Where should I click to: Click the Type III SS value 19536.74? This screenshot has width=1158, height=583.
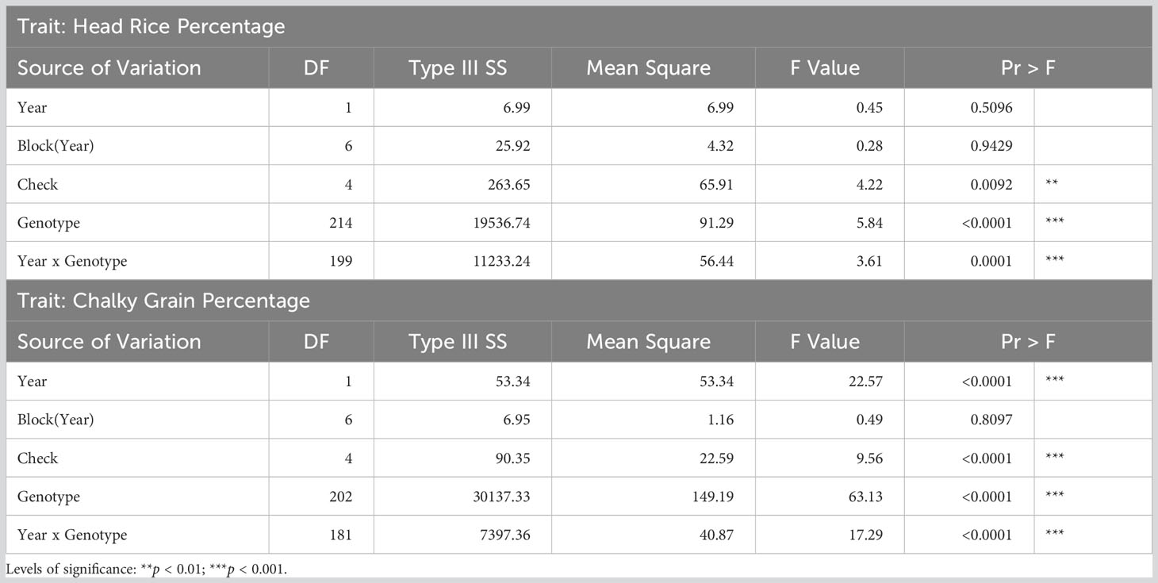499,224
